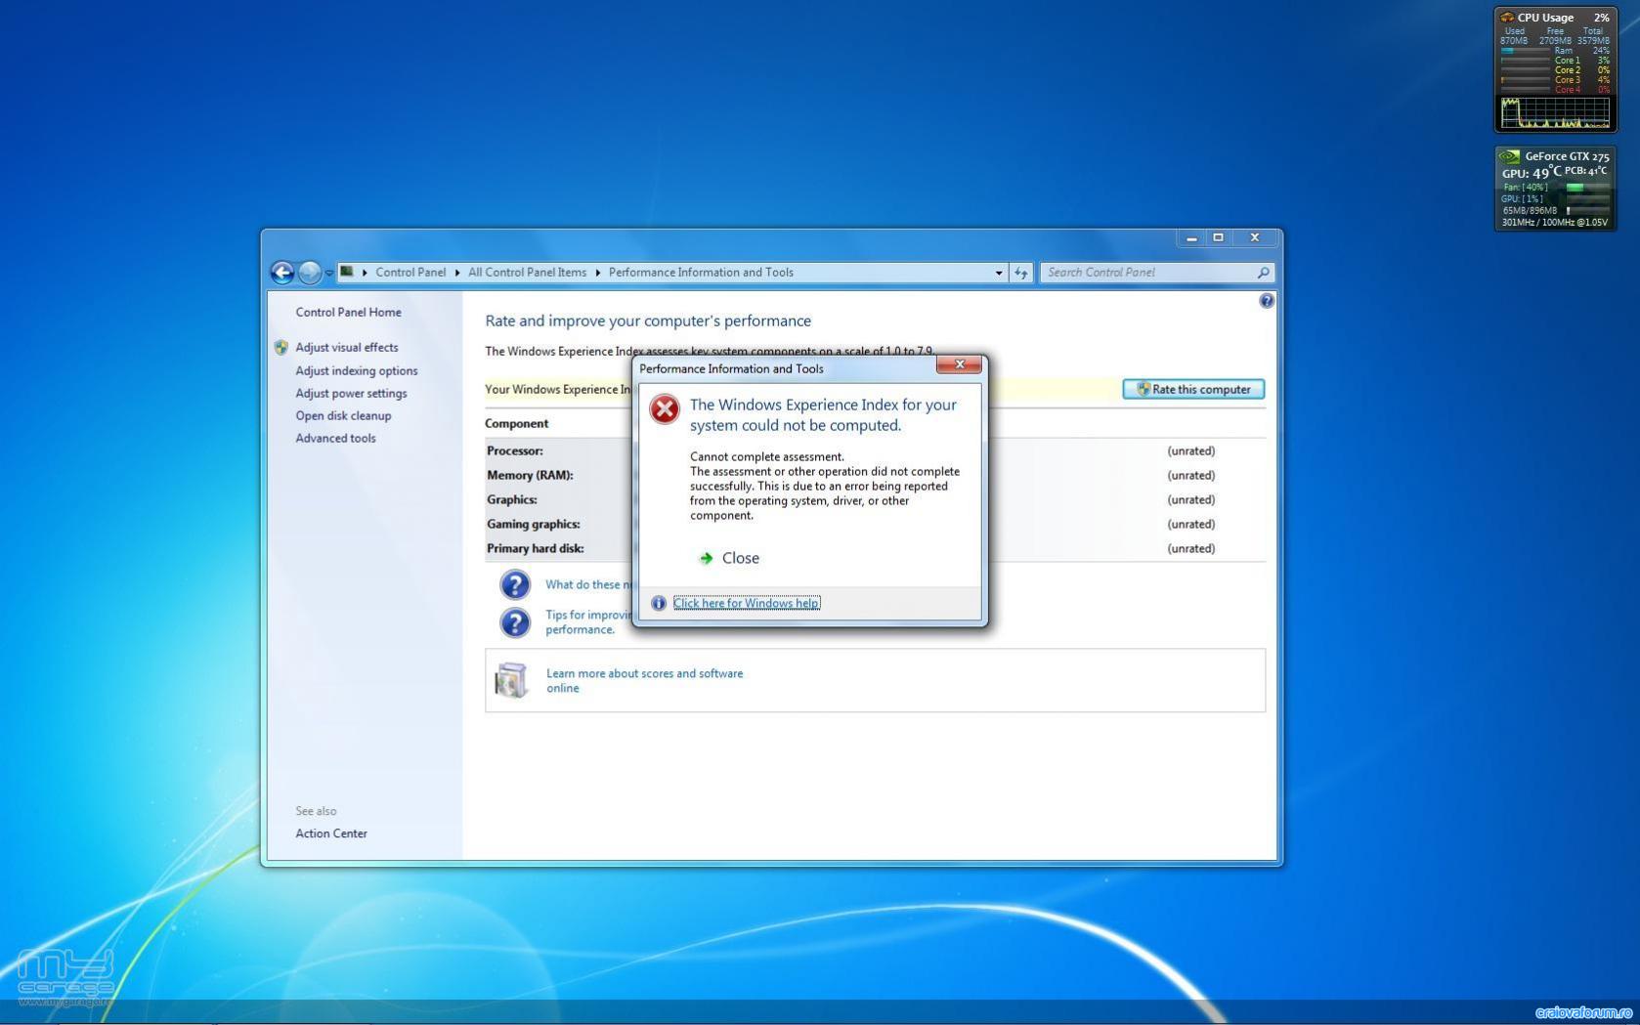Image resolution: width=1640 pixels, height=1025 pixels.
Task: Click Rate this computer button
Action: click(x=1193, y=389)
